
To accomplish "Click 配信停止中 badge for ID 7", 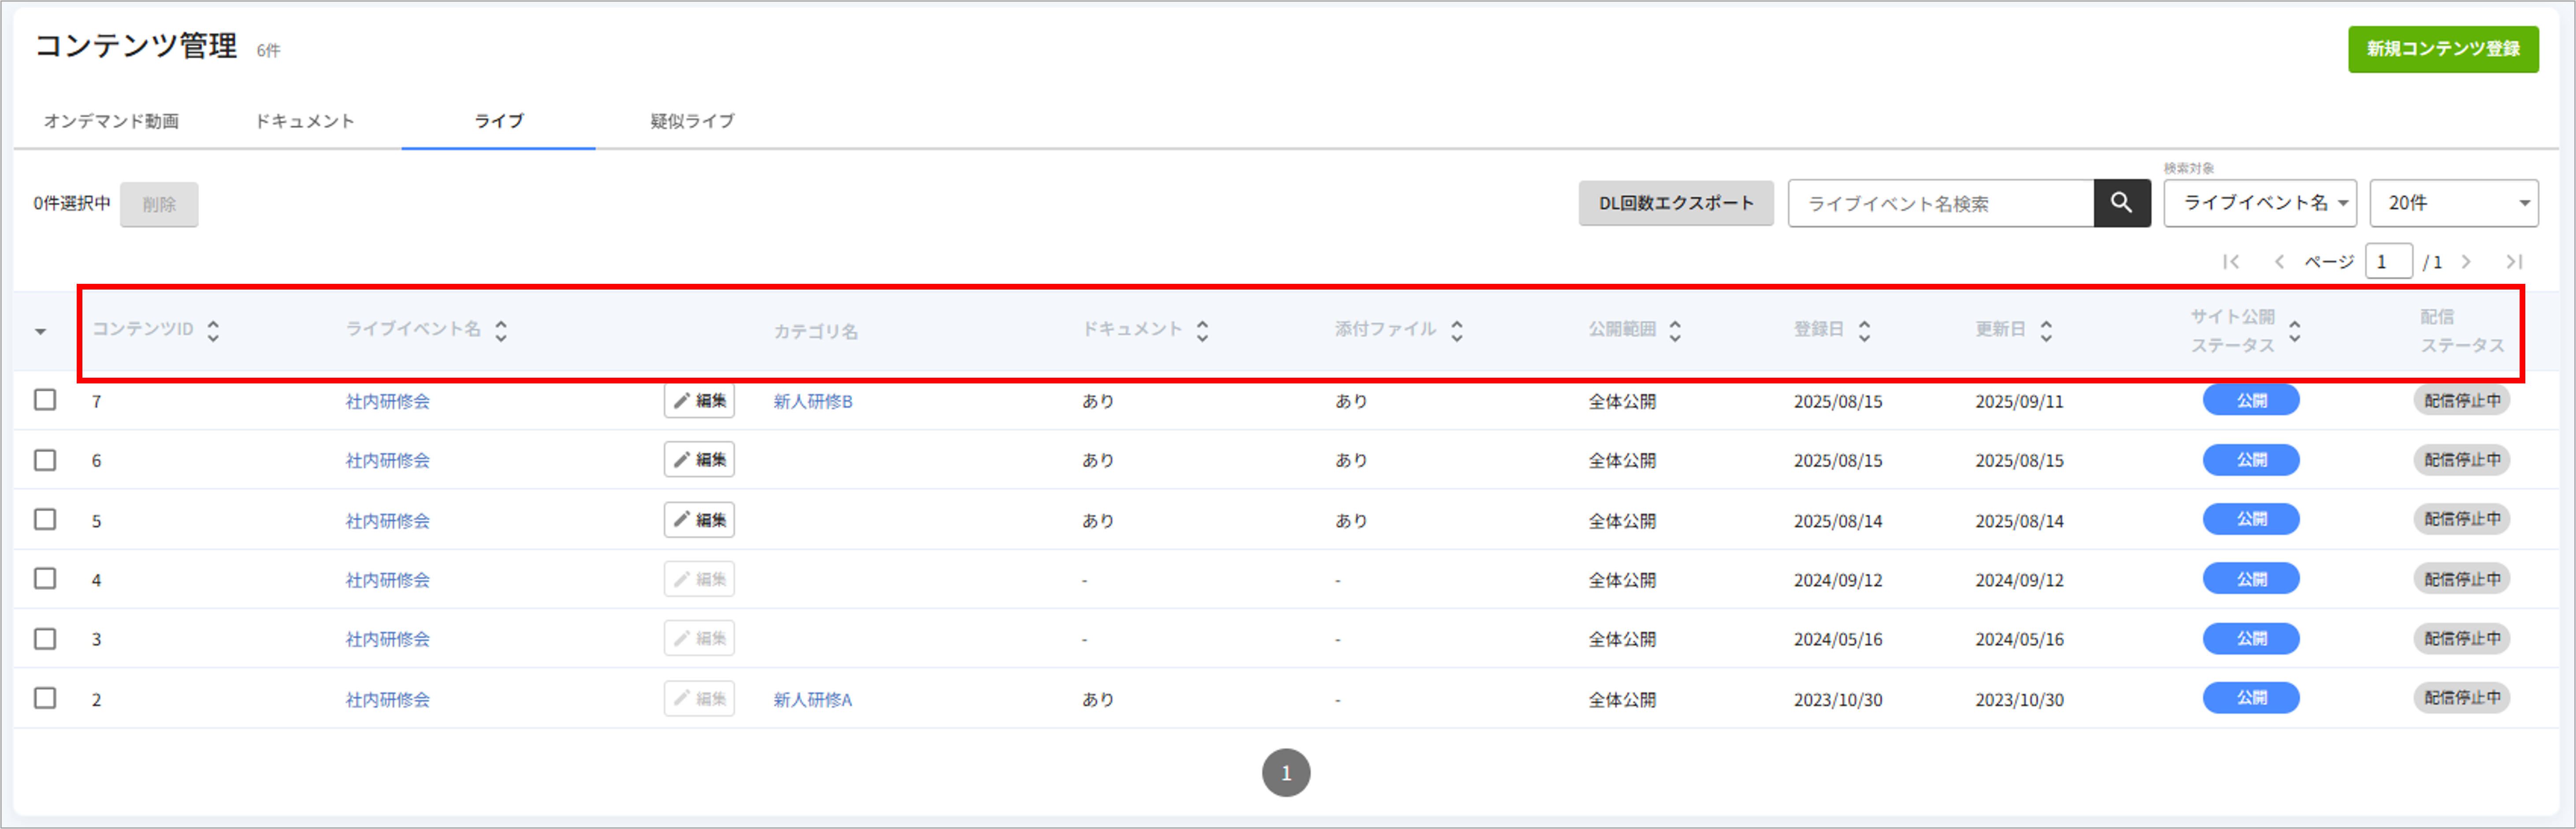I will coord(2462,400).
